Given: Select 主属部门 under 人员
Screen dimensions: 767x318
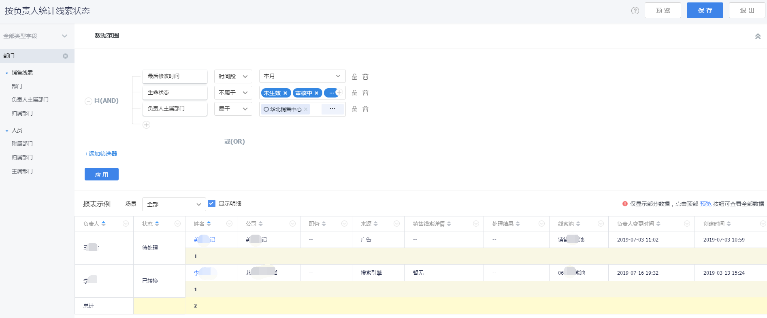Looking at the screenshot, I should 22,171.
